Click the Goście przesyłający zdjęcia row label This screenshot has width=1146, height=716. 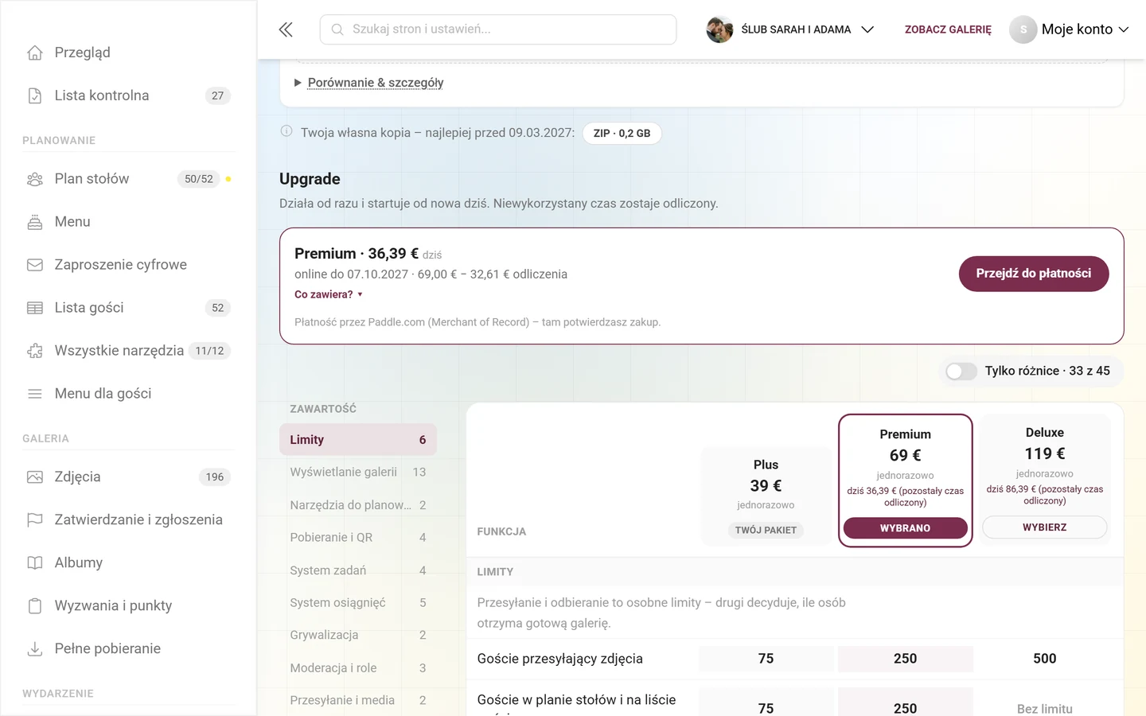(x=560, y=659)
